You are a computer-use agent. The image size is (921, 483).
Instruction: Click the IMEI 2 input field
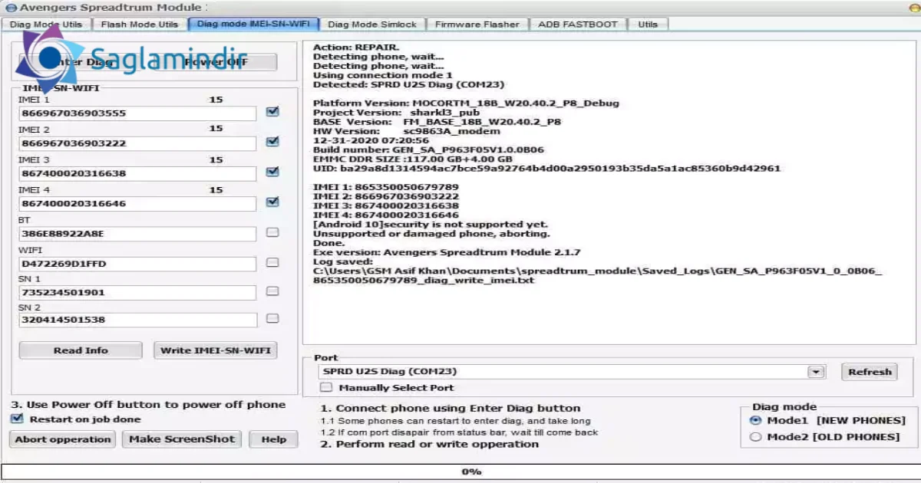coord(137,143)
